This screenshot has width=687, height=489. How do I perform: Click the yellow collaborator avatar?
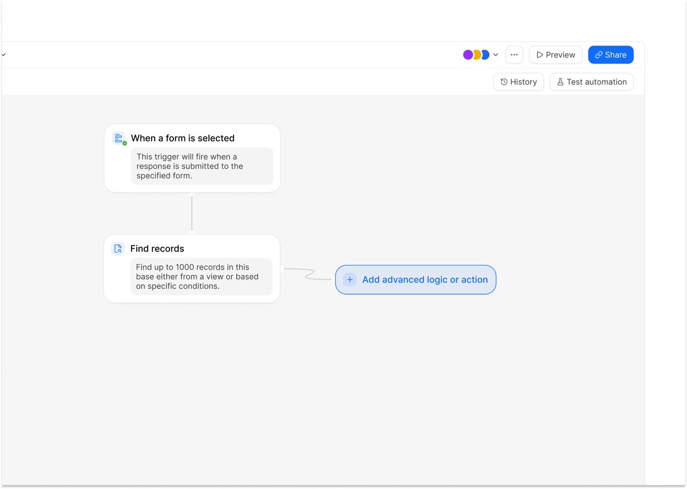coord(476,55)
